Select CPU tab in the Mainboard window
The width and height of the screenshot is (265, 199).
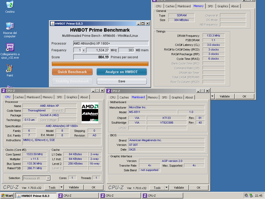(x=113, y=97)
